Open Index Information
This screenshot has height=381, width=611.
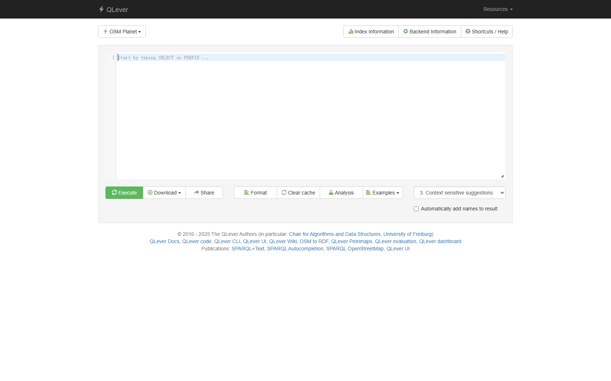[x=371, y=32]
